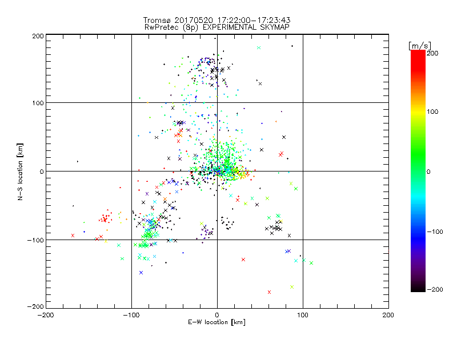Screen dimensions: 457x343
Task: Click the colorbar label '-100'
Action: (x=435, y=232)
